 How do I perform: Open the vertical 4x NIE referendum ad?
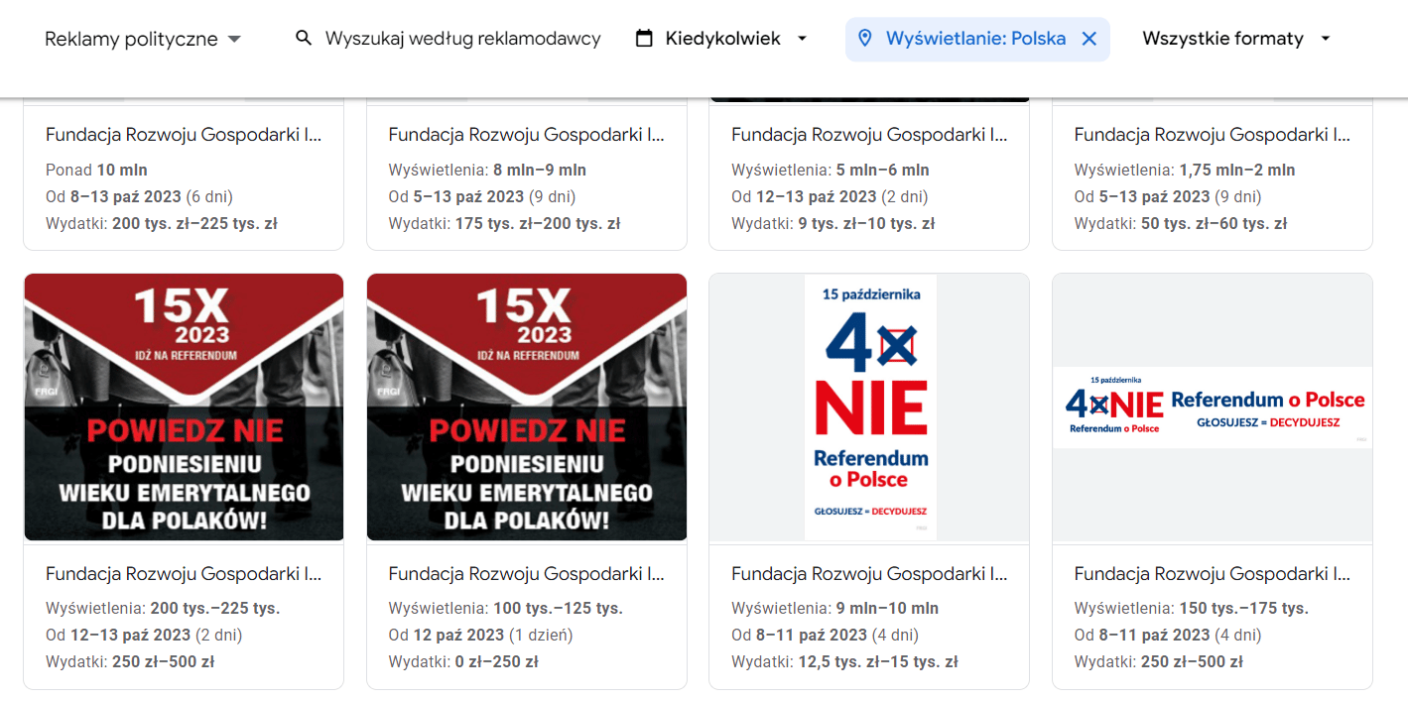pos(870,408)
